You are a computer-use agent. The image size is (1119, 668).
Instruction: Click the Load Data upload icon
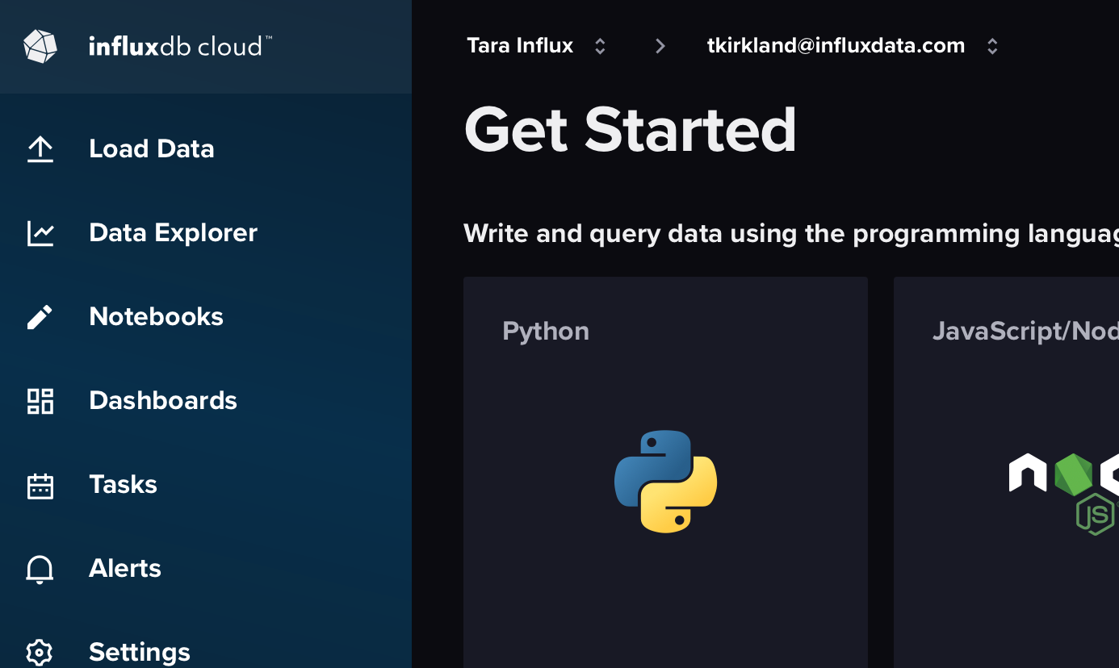[40, 148]
